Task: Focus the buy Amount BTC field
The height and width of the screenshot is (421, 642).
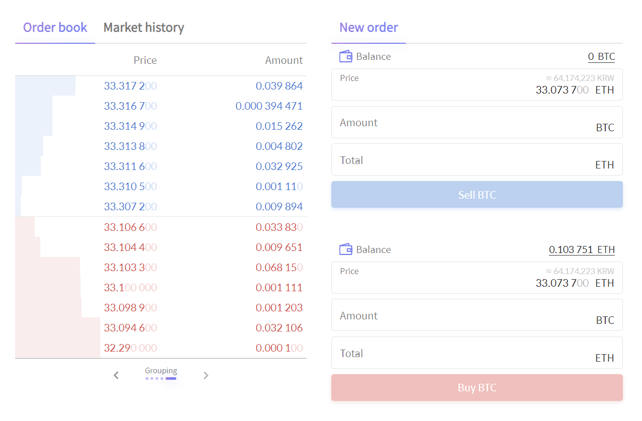Action: click(477, 315)
